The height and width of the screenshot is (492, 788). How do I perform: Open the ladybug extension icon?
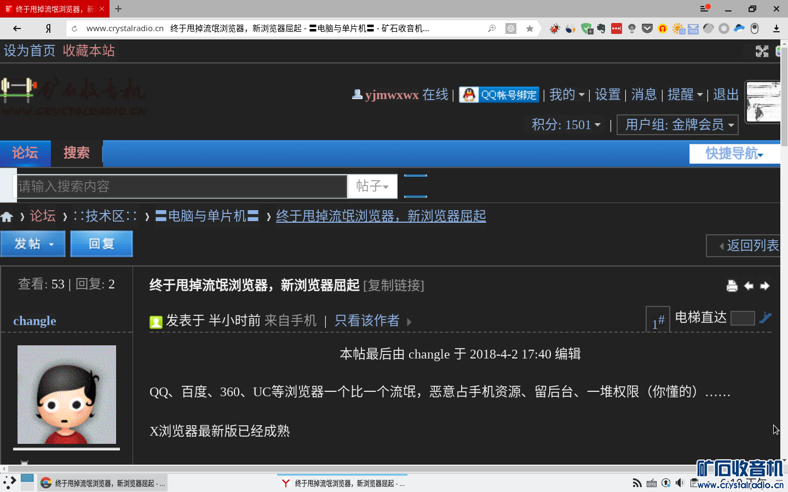pos(555,28)
